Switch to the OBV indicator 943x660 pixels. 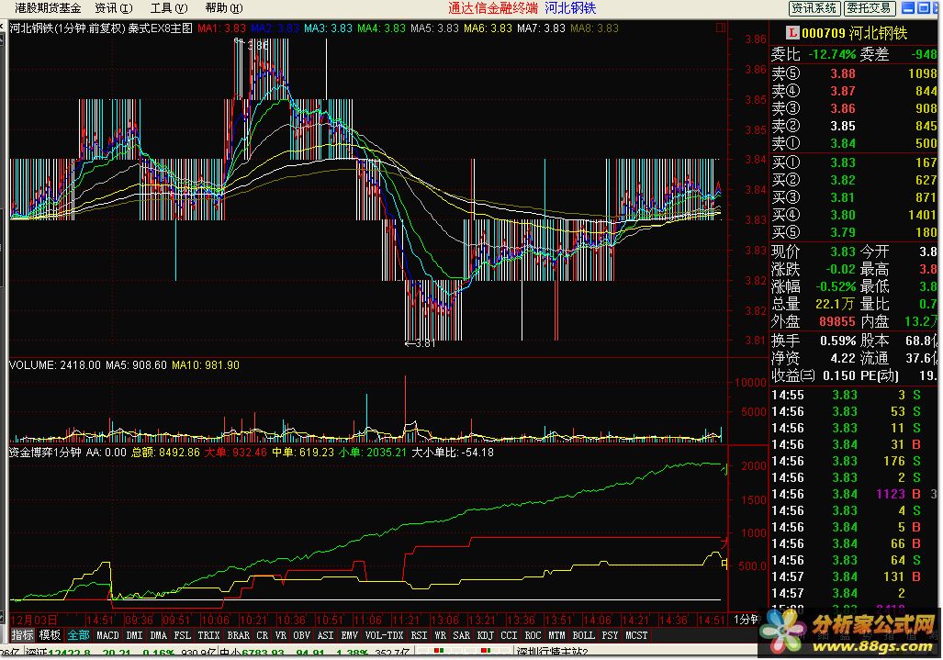tap(301, 635)
